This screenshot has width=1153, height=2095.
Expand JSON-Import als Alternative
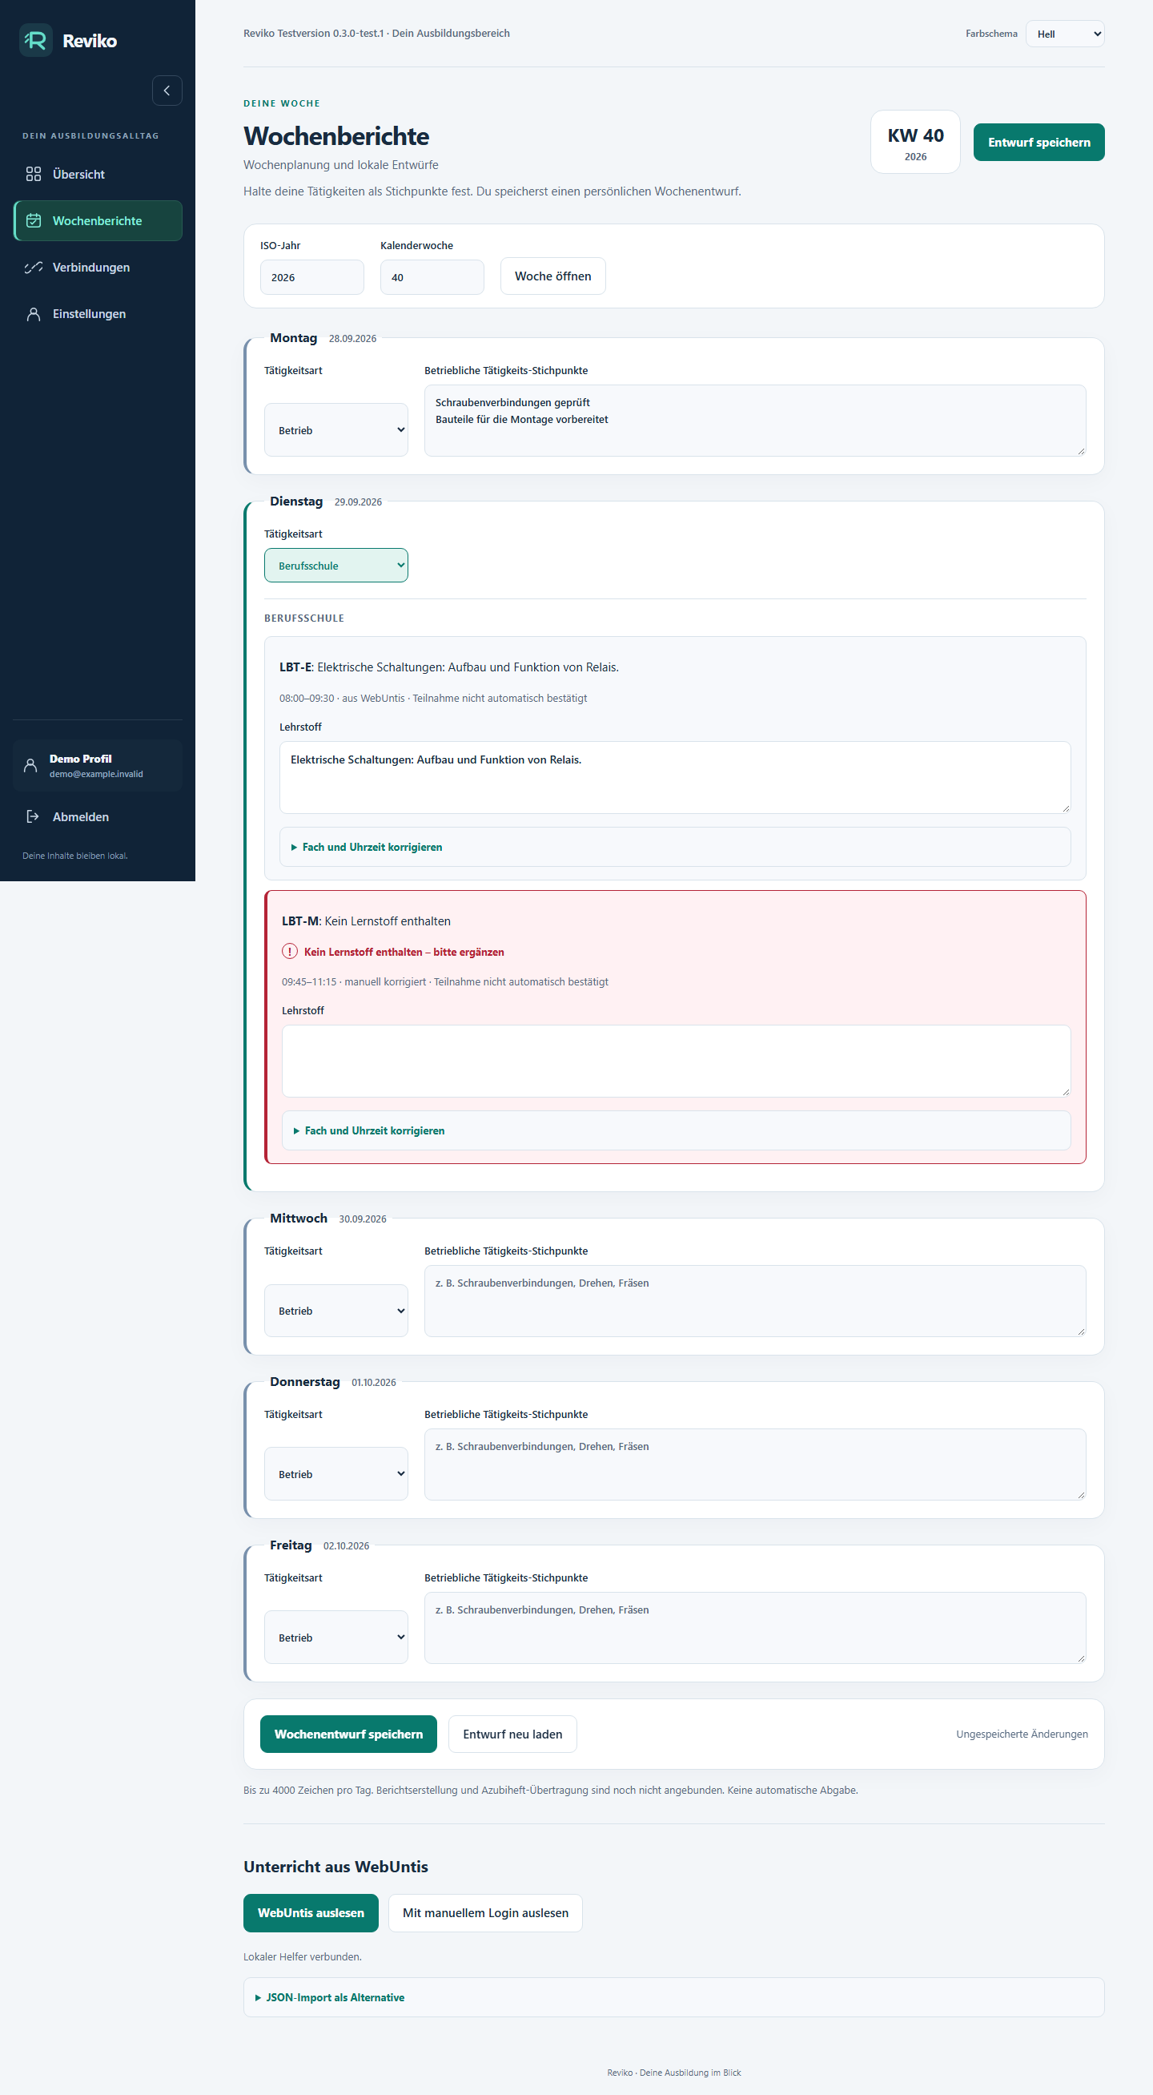(x=335, y=1997)
